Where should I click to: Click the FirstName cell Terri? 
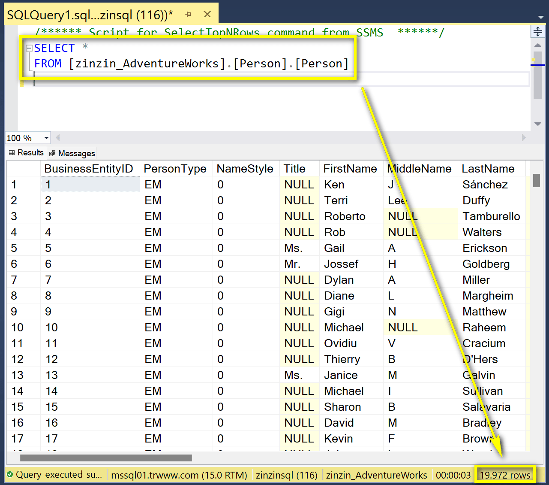351,200
